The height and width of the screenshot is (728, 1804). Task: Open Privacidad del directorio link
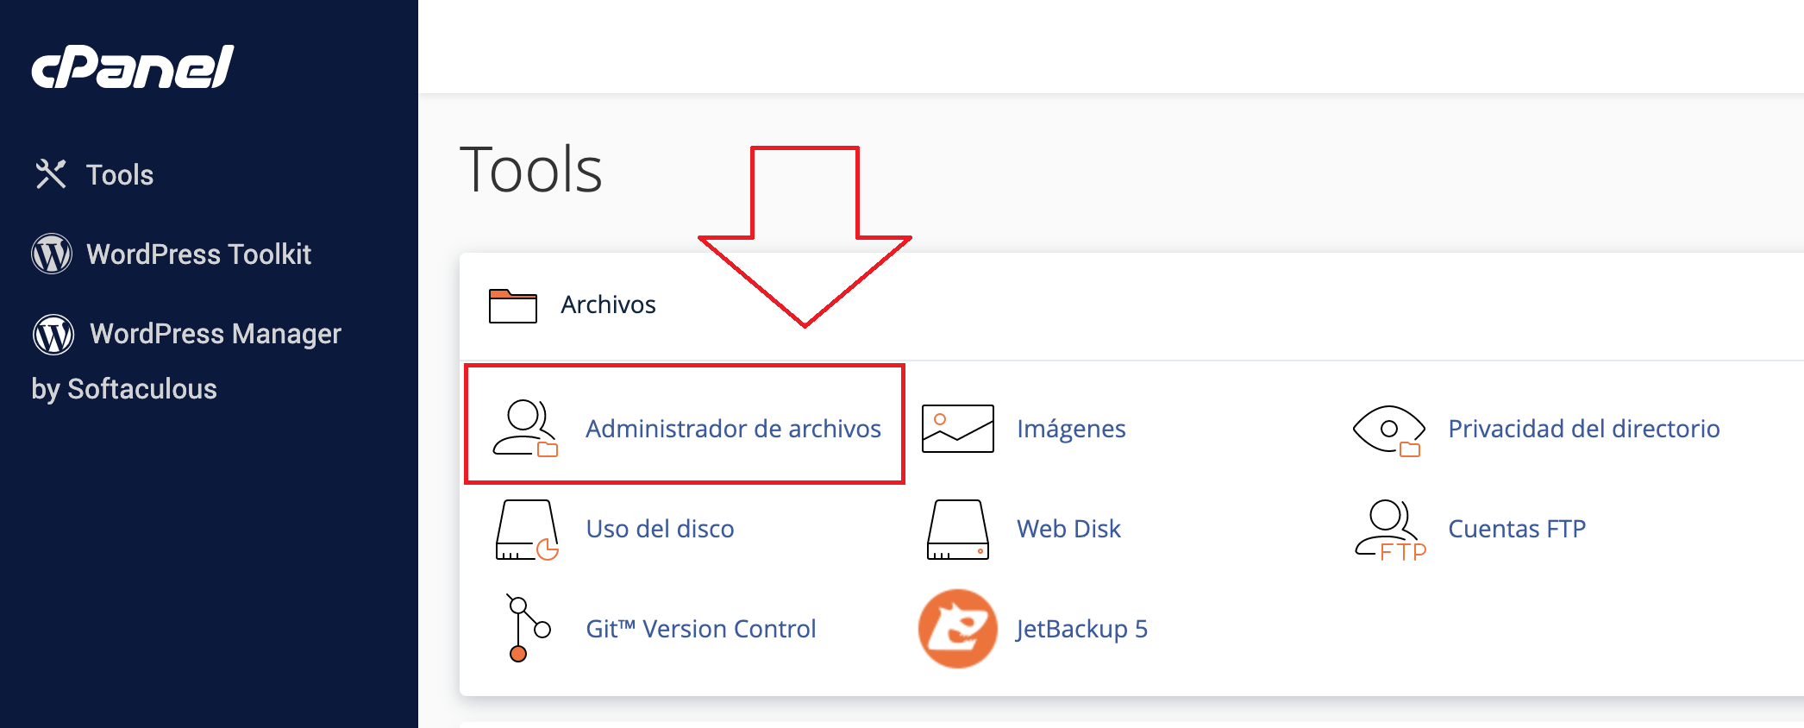tap(1584, 429)
